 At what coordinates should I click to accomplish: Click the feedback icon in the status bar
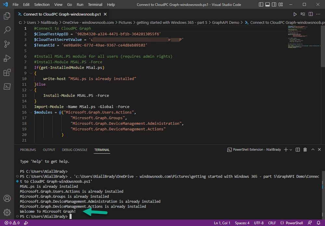click(x=310, y=223)
